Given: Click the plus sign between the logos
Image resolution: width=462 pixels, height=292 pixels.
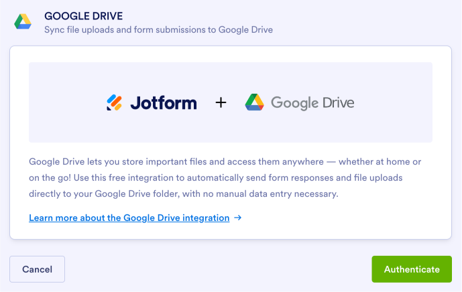Looking at the screenshot, I should (x=221, y=102).
